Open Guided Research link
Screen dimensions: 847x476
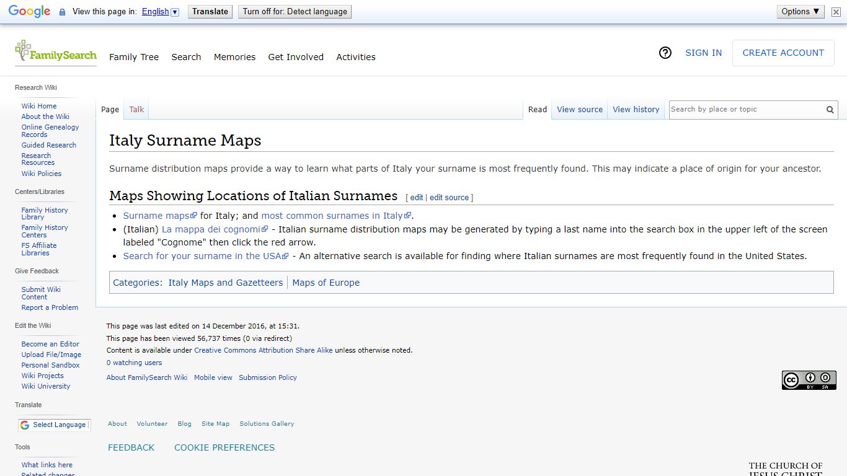[49, 145]
